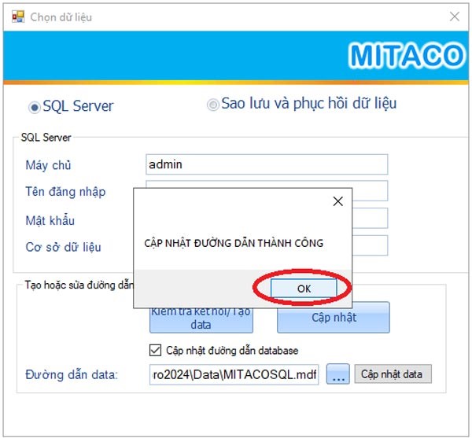The width and height of the screenshot is (472, 438).
Task: Click Kiểm tra kết nối/Tạo data button
Action: 201,320
